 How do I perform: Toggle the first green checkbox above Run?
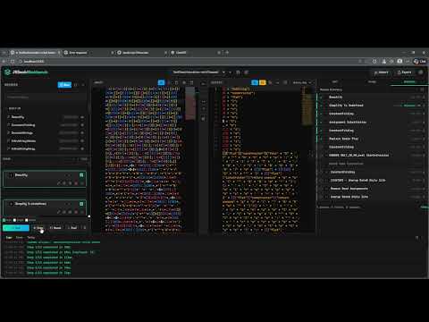click(4, 220)
